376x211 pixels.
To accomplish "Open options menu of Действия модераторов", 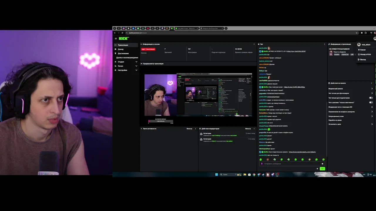I will click(254, 129).
